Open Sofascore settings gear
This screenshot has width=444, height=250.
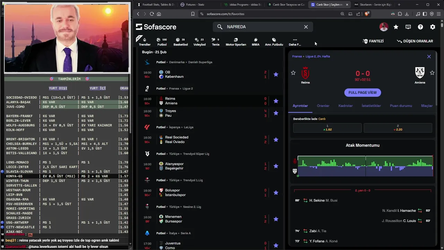pos(433,27)
